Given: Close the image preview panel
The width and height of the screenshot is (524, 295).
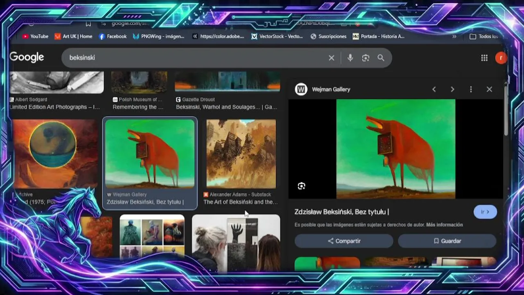Looking at the screenshot, I should click(489, 89).
